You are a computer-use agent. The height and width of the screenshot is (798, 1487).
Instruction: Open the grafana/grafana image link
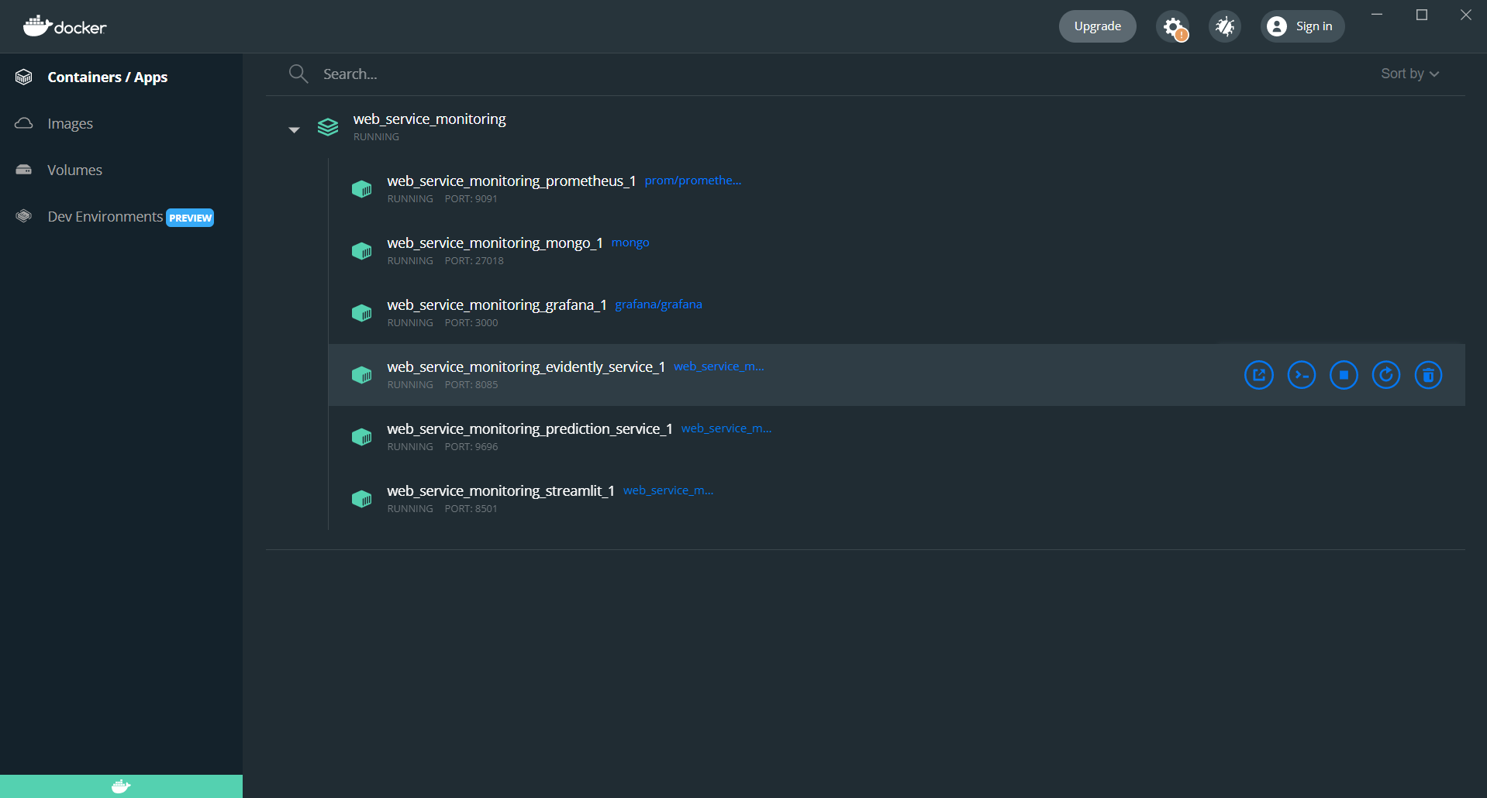coord(658,304)
